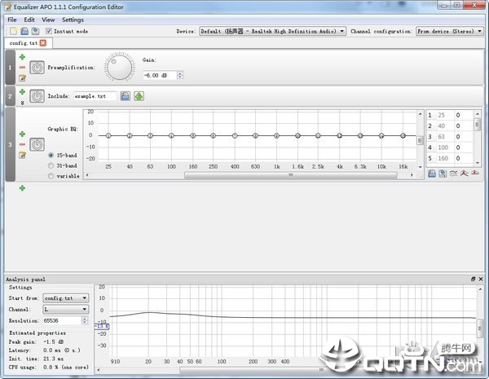Viewport: 489px width, 379px height.
Task: Select the 31-band radio option
Action: click(x=51, y=165)
